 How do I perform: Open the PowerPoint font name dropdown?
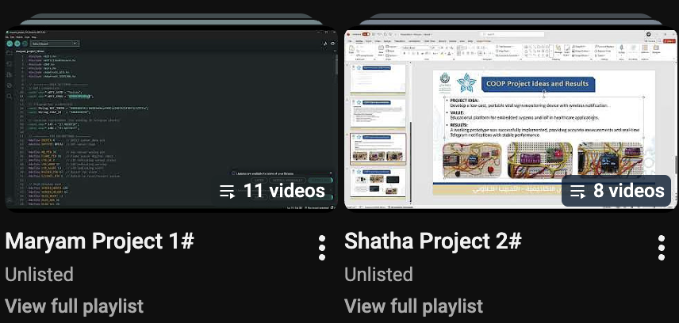tap(415, 47)
